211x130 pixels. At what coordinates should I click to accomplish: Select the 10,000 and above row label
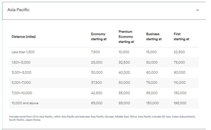pos(25,103)
